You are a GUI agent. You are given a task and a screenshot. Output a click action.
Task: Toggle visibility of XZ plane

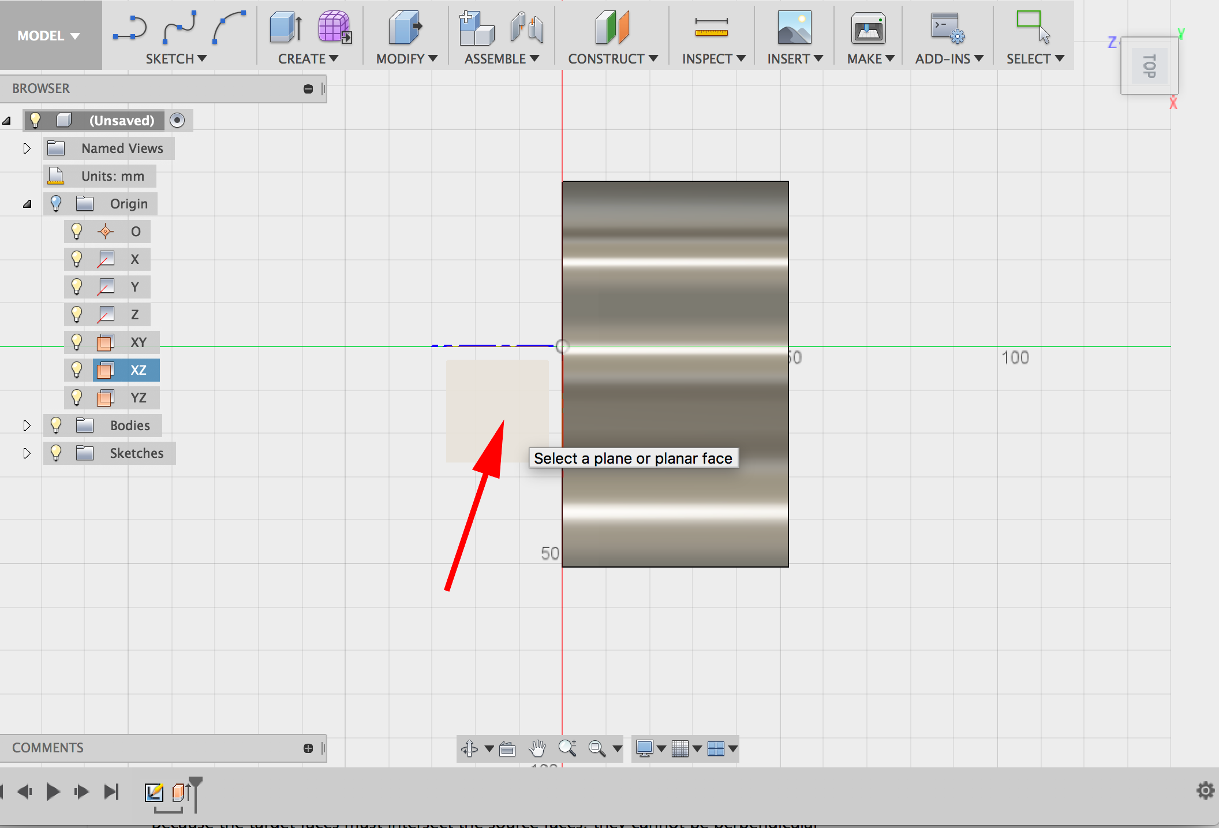(x=77, y=370)
